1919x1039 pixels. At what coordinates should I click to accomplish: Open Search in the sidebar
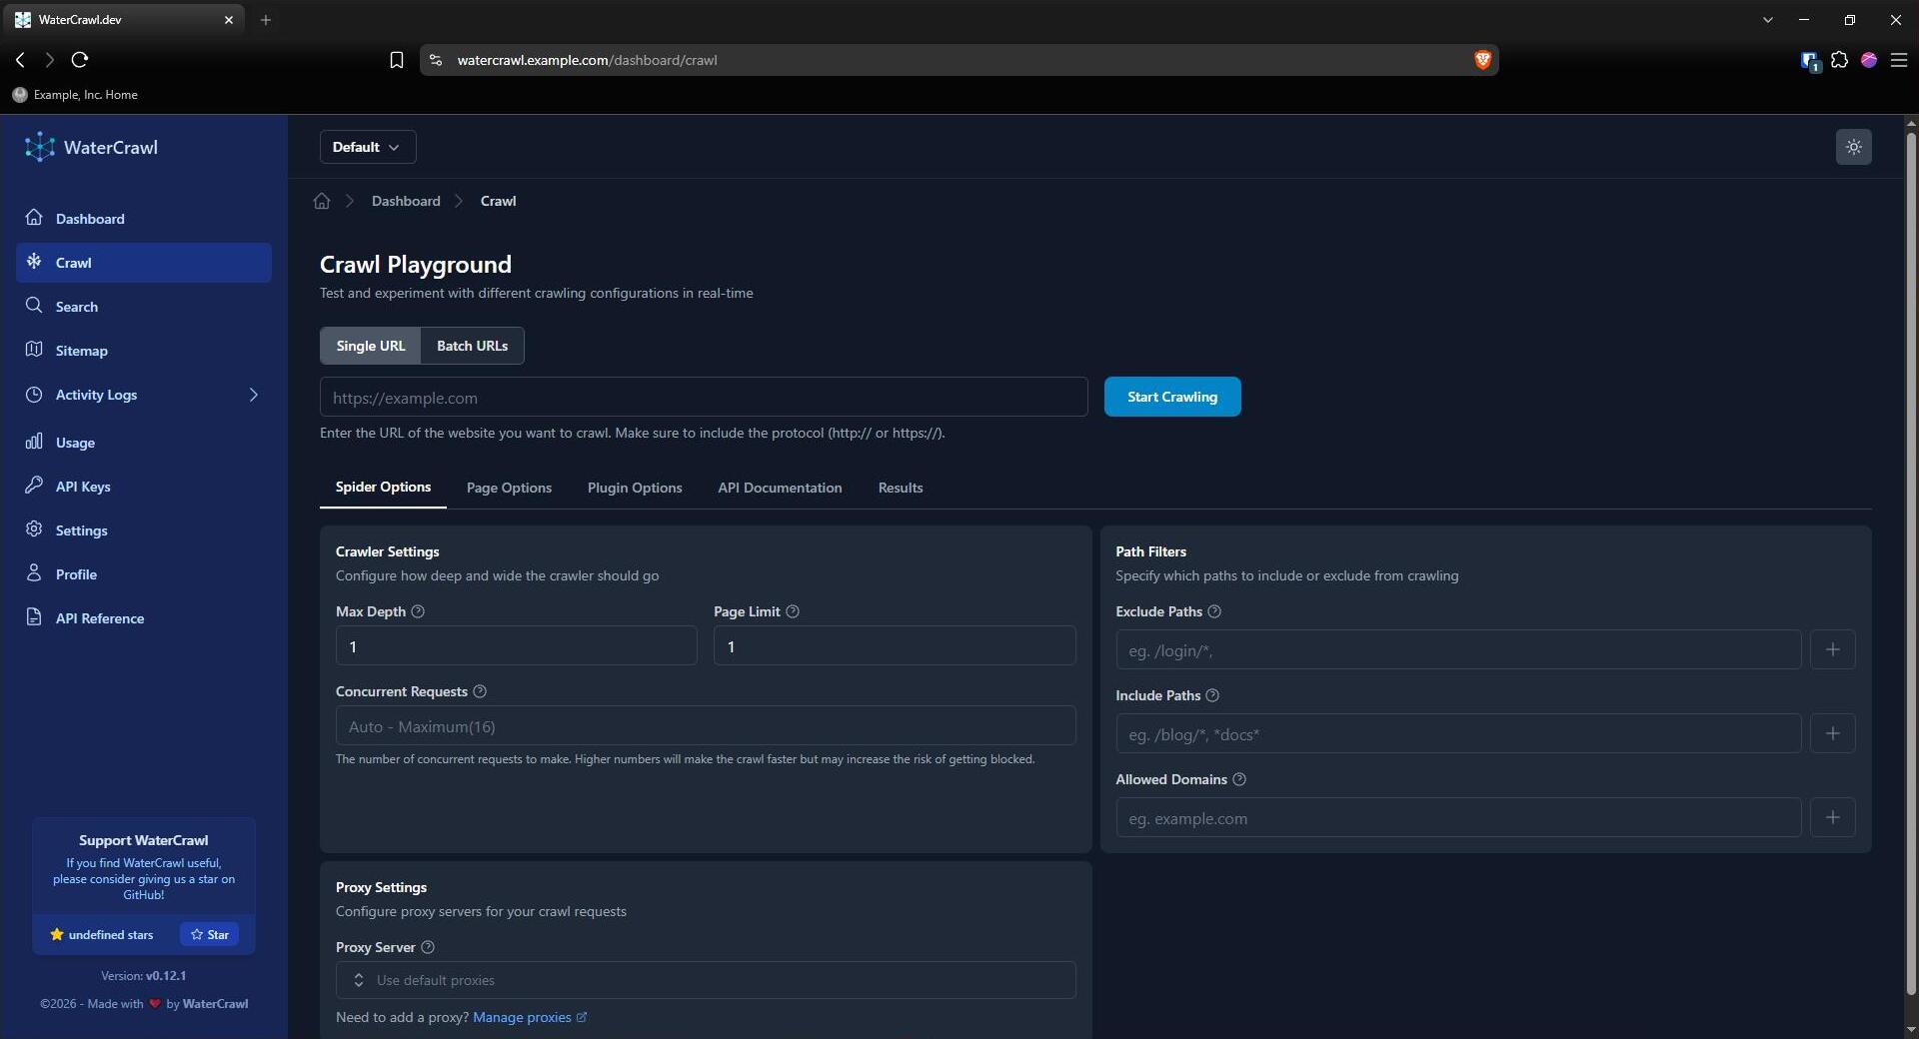point(144,307)
